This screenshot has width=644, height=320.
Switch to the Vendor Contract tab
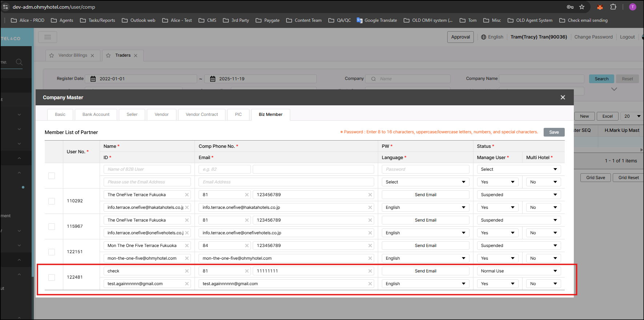[202, 114]
